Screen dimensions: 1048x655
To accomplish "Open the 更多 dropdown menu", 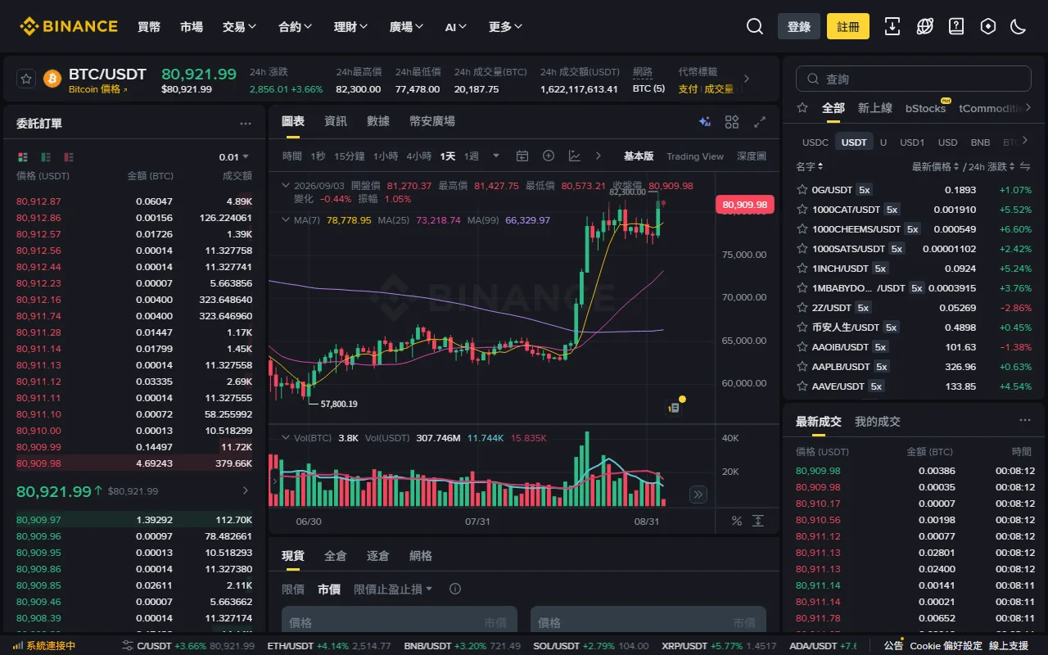I will pos(505,27).
